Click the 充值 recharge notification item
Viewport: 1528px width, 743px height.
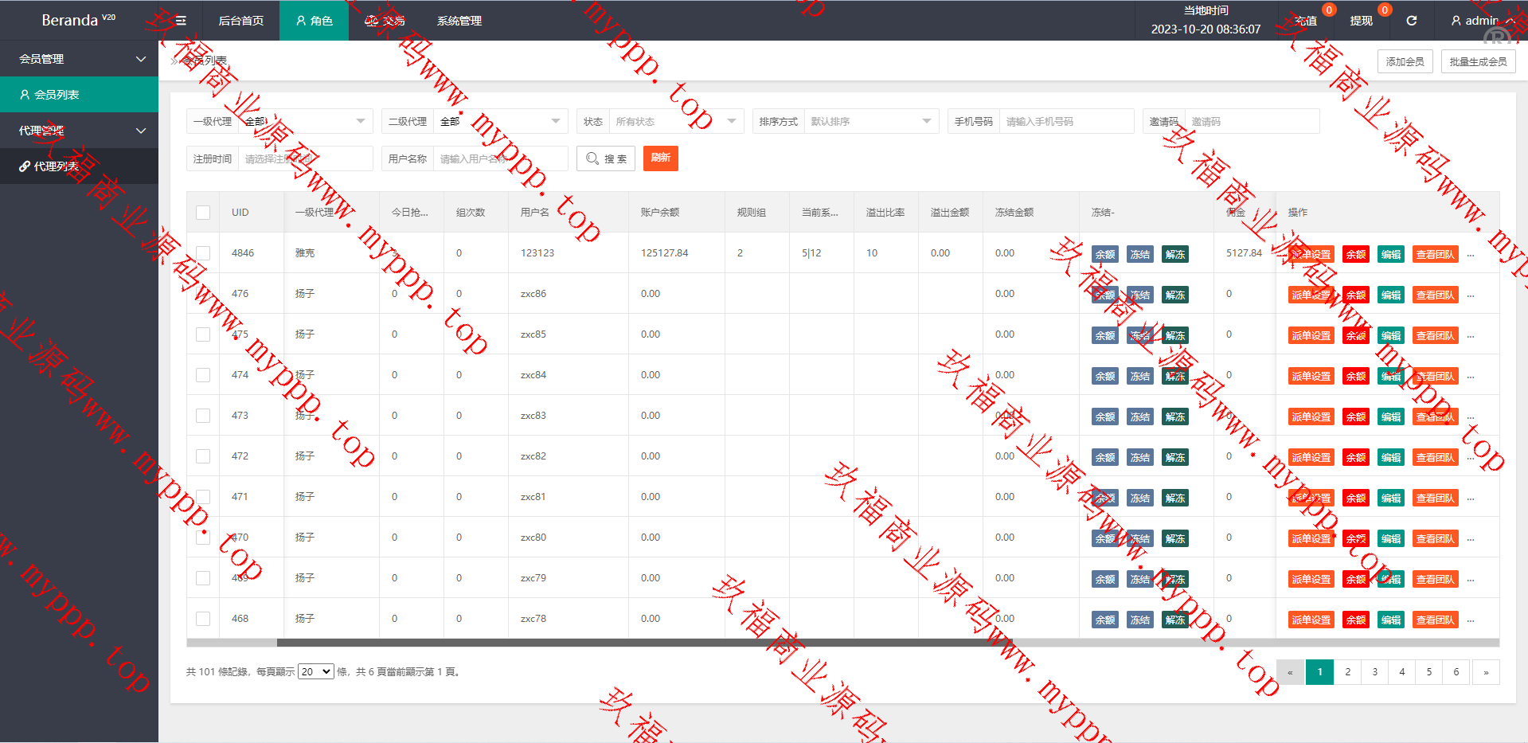coord(1306,21)
